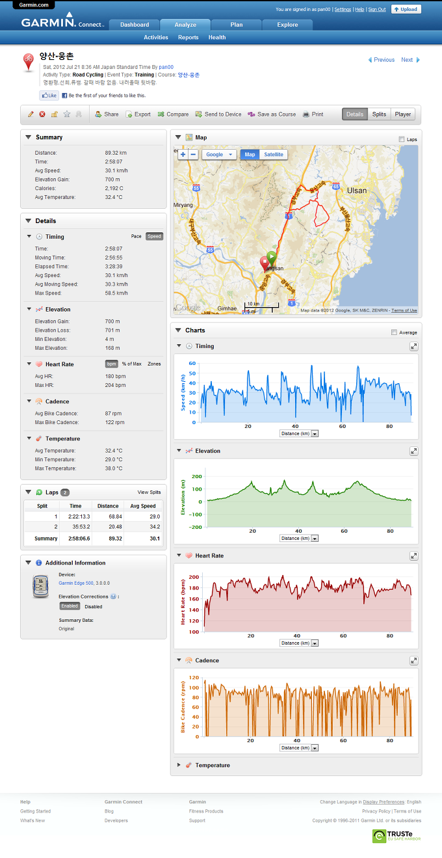The width and height of the screenshot is (442, 858).
Task: Expand the Elevation chart to full size
Action: pyautogui.click(x=413, y=451)
